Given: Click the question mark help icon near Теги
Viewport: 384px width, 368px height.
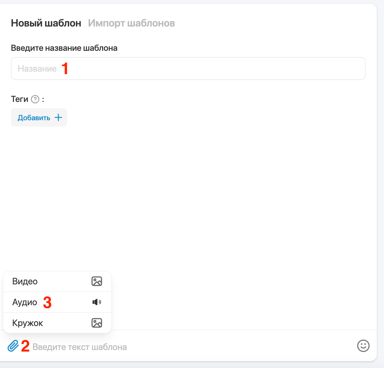Looking at the screenshot, I should [x=35, y=99].
